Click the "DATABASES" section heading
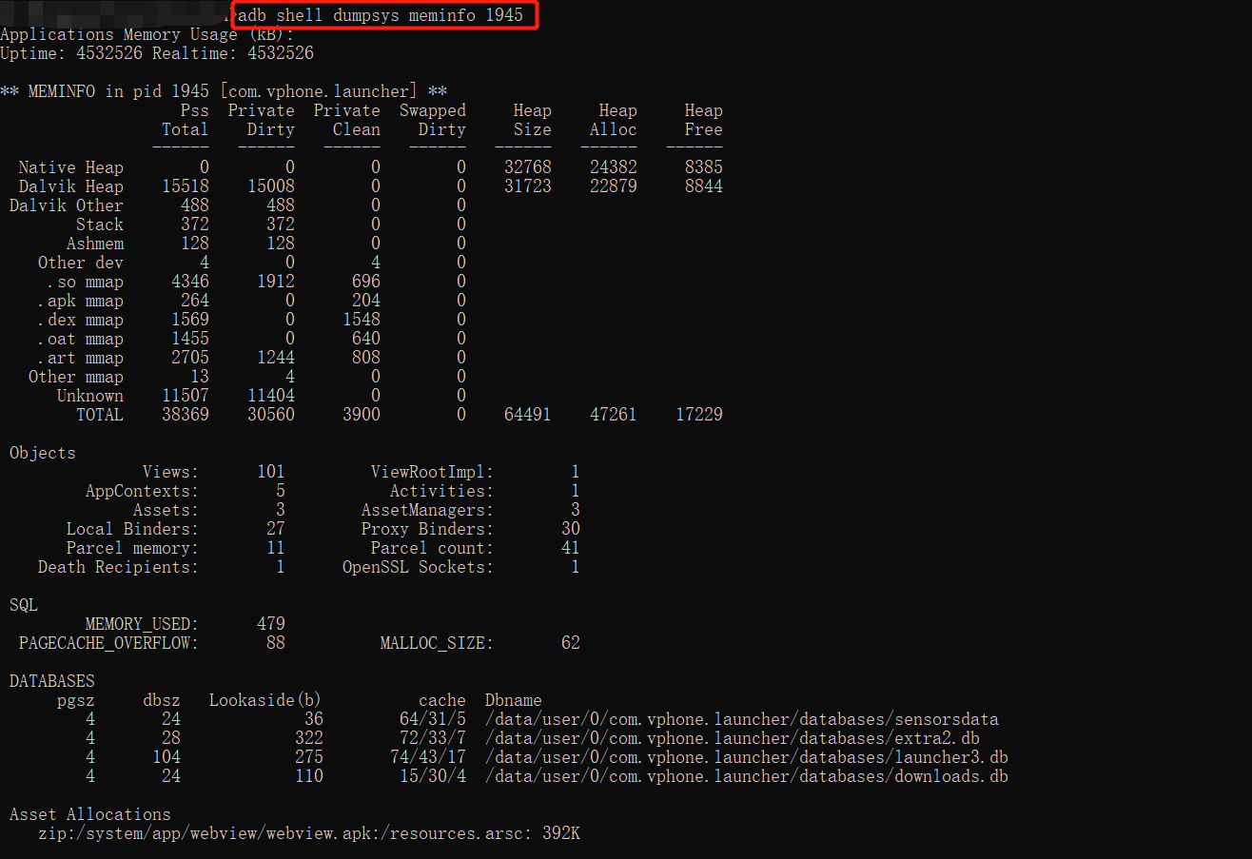The width and height of the screenshot is (1252, 859). pyautogui.click(x=52, y=681)
